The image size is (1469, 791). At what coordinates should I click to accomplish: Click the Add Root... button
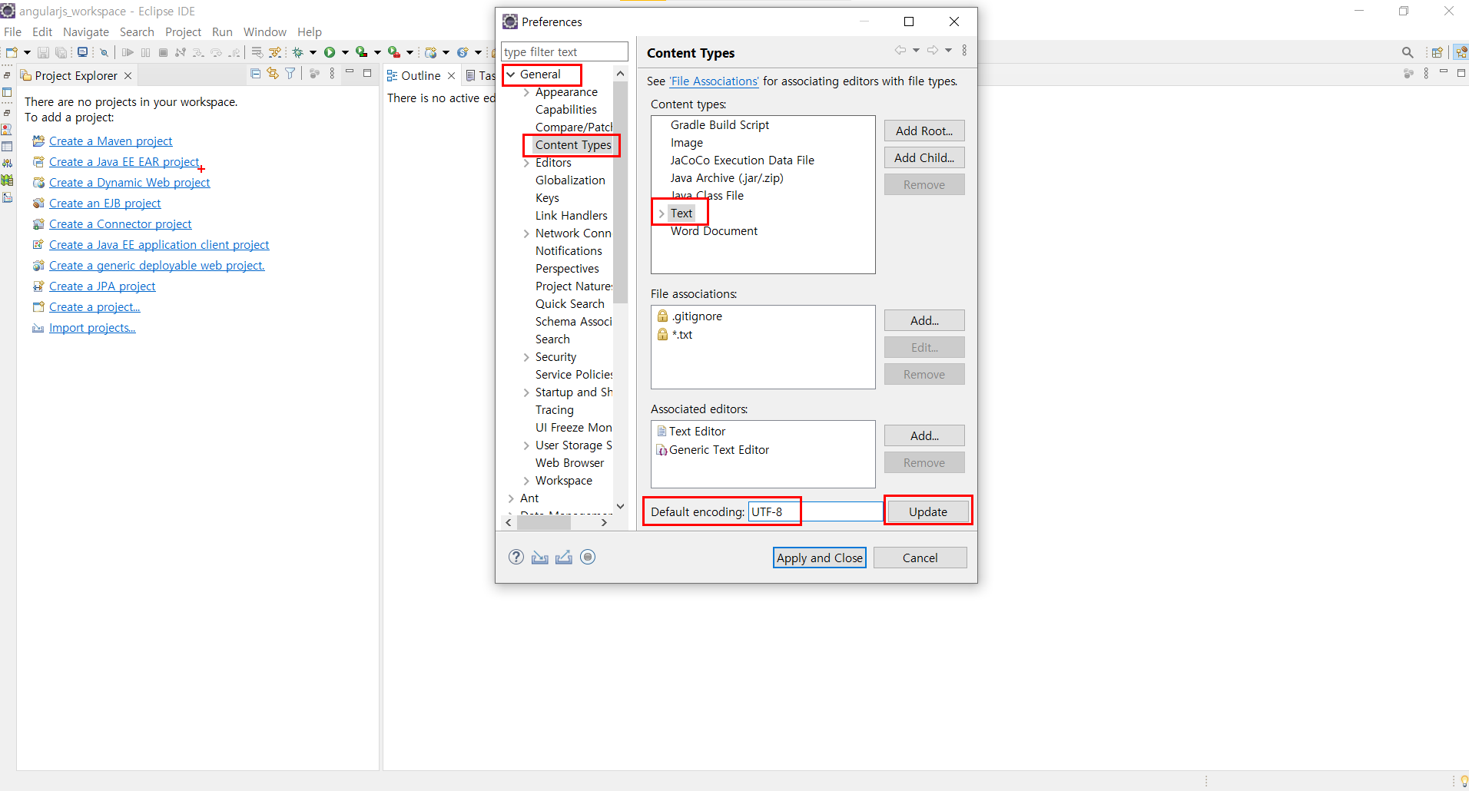coord(924,131)
